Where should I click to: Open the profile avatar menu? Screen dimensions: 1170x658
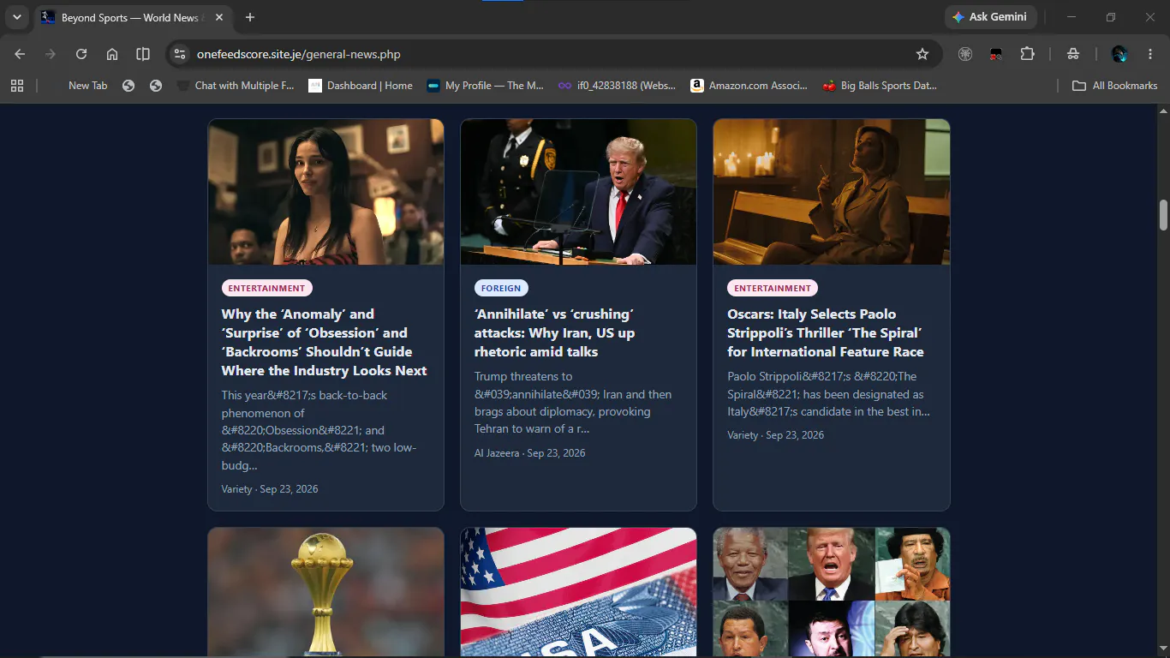coord(1119,54)
